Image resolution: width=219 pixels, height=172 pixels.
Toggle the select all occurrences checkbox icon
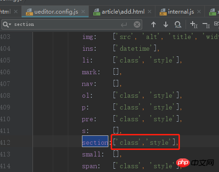217,24
